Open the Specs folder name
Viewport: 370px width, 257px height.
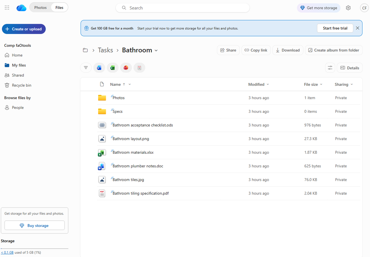(x=118, y=111)
